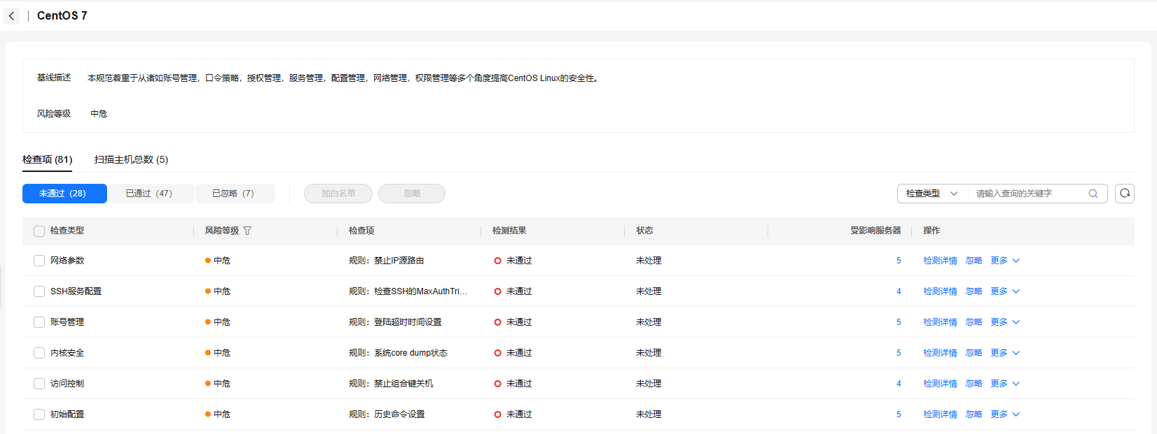Open affected server count 5 for 初始配置

899,414
